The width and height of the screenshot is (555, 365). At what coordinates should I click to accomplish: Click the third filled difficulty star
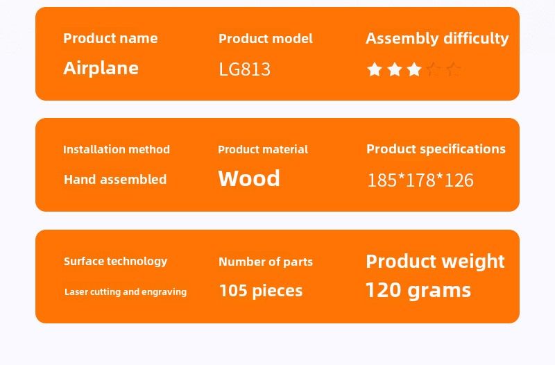pyautogui.click(x=414, y=69)
